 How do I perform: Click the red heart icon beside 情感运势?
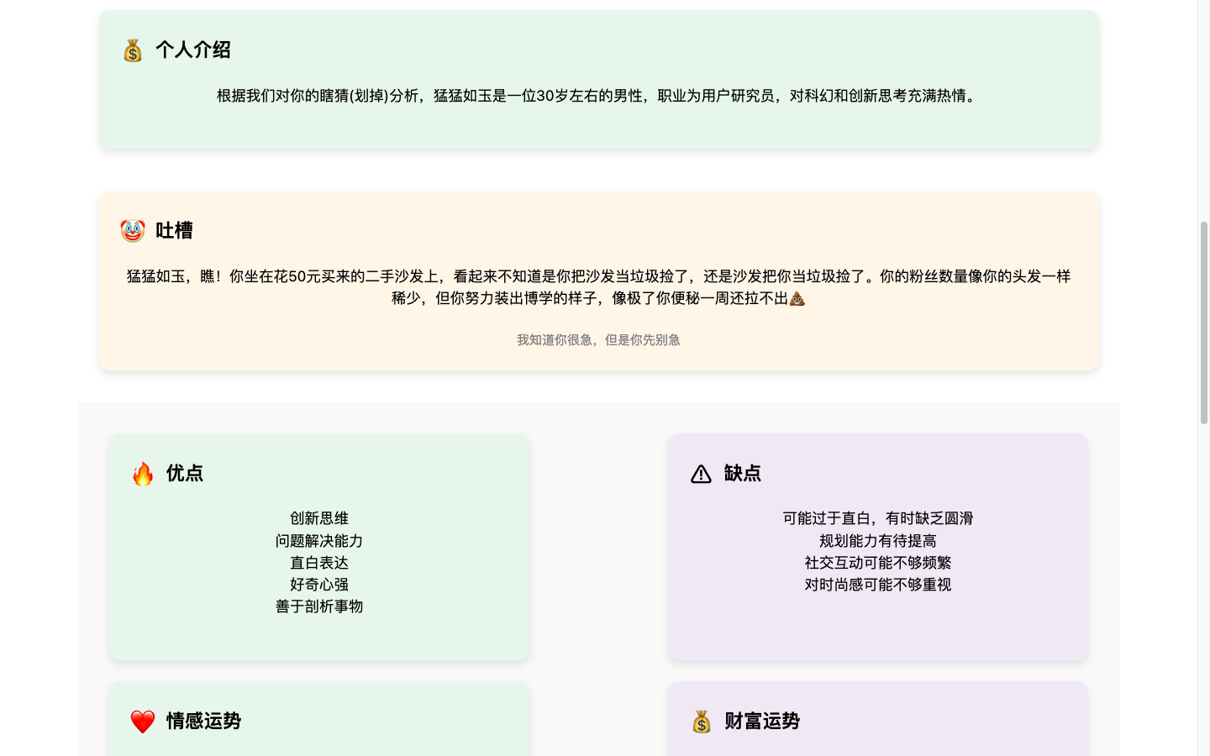click(142, 721)
